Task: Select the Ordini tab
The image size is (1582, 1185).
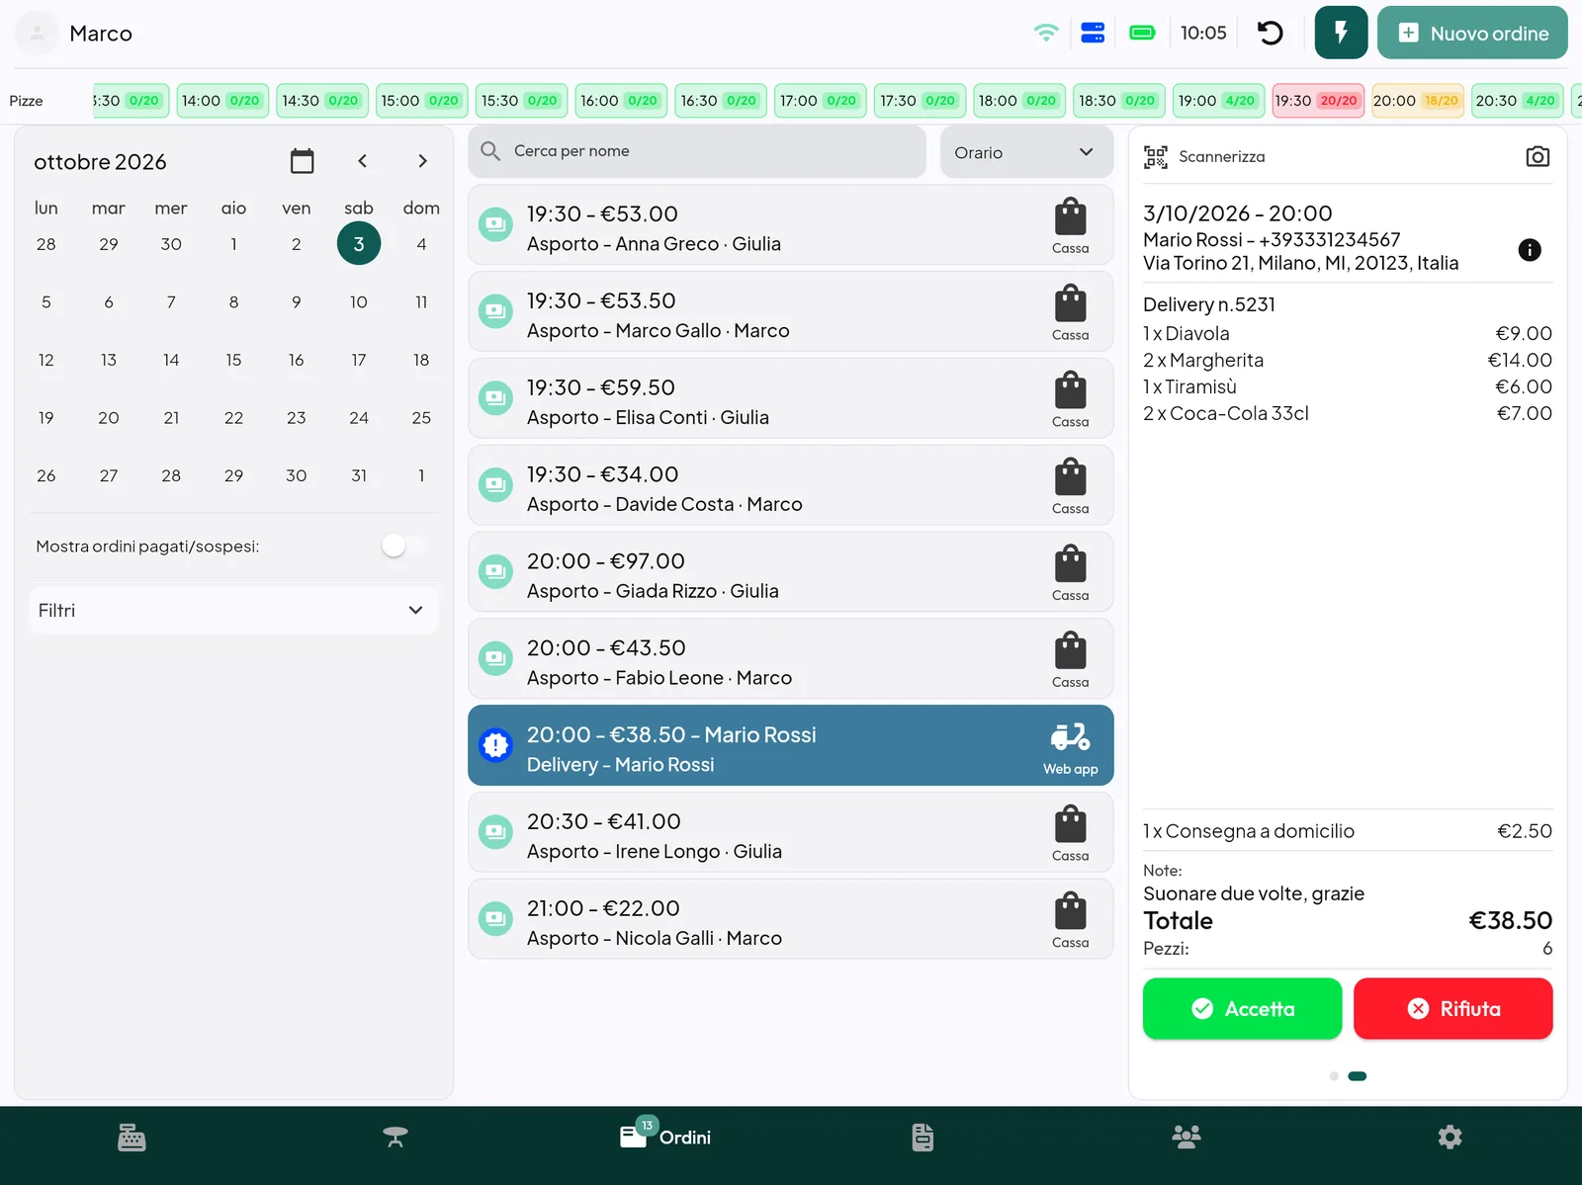Action: click(665, 1137)
